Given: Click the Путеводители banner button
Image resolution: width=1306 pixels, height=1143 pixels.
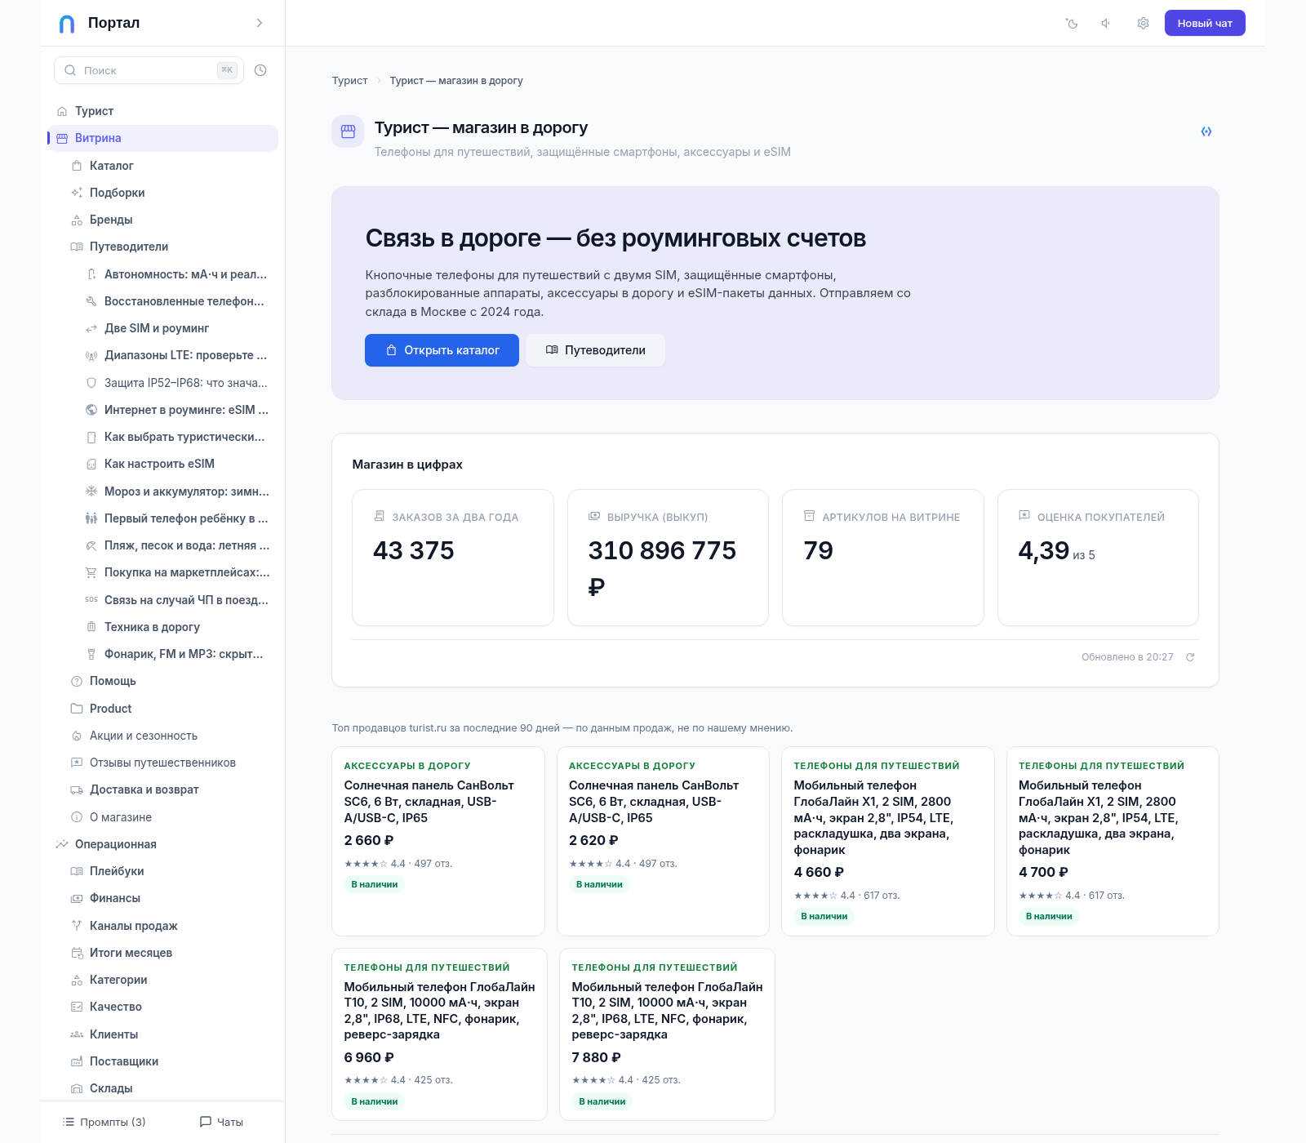Looking at the screenshot, I should 595,350.
